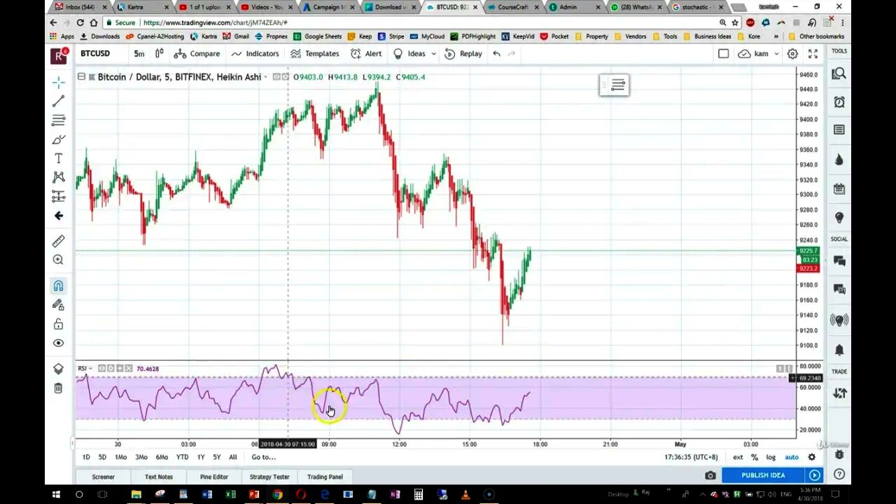Toggle the auto scale option
Image resolution: width=896 pixels, height=504 pixels.
pos(792,457)
